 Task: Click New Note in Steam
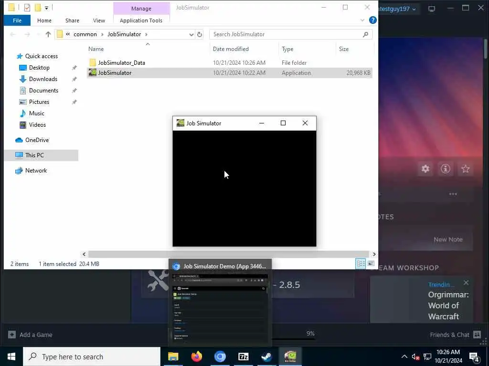click(448, 239)
